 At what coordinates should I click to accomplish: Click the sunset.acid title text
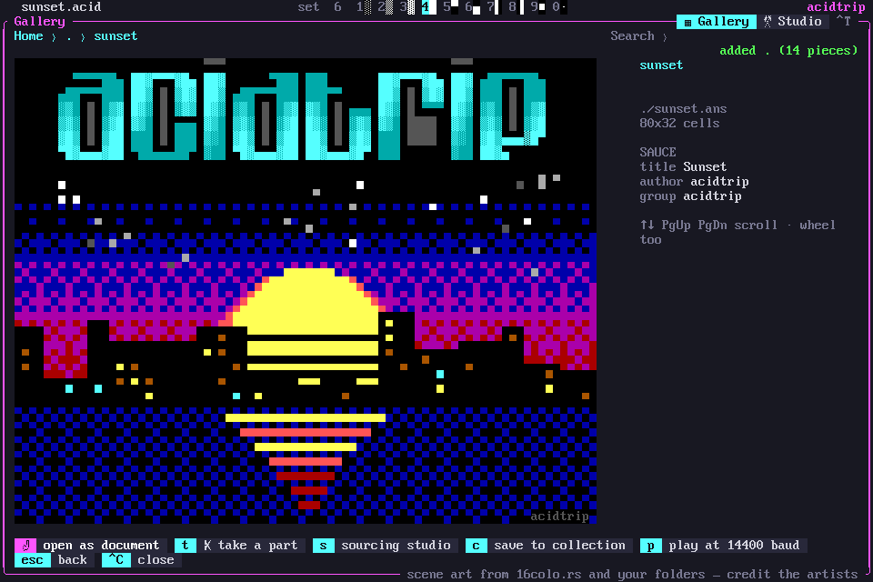pyautogui.click(x=61, y=7)
